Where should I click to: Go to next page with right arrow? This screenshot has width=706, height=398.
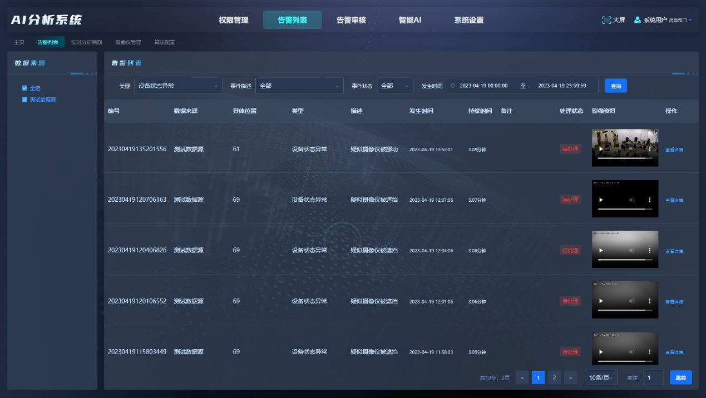570,378
